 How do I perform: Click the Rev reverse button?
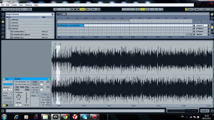(x=27, y=87)
